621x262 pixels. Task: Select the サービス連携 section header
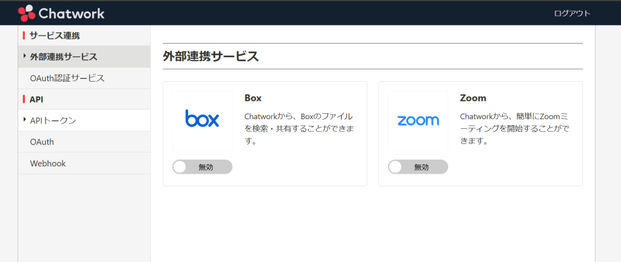coord(55,36)
